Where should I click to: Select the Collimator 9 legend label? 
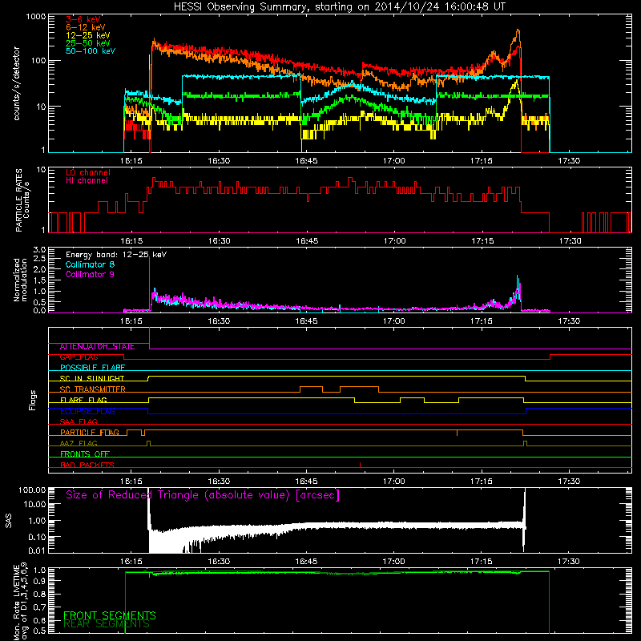click(90, 274)
